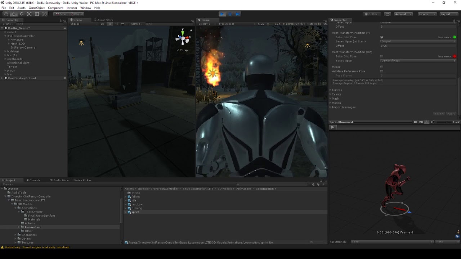Open Based Upon (at Start) Original dropdown
Viewport: 461px width, 259px height.
pyautogui.click(x=418, y=41)
